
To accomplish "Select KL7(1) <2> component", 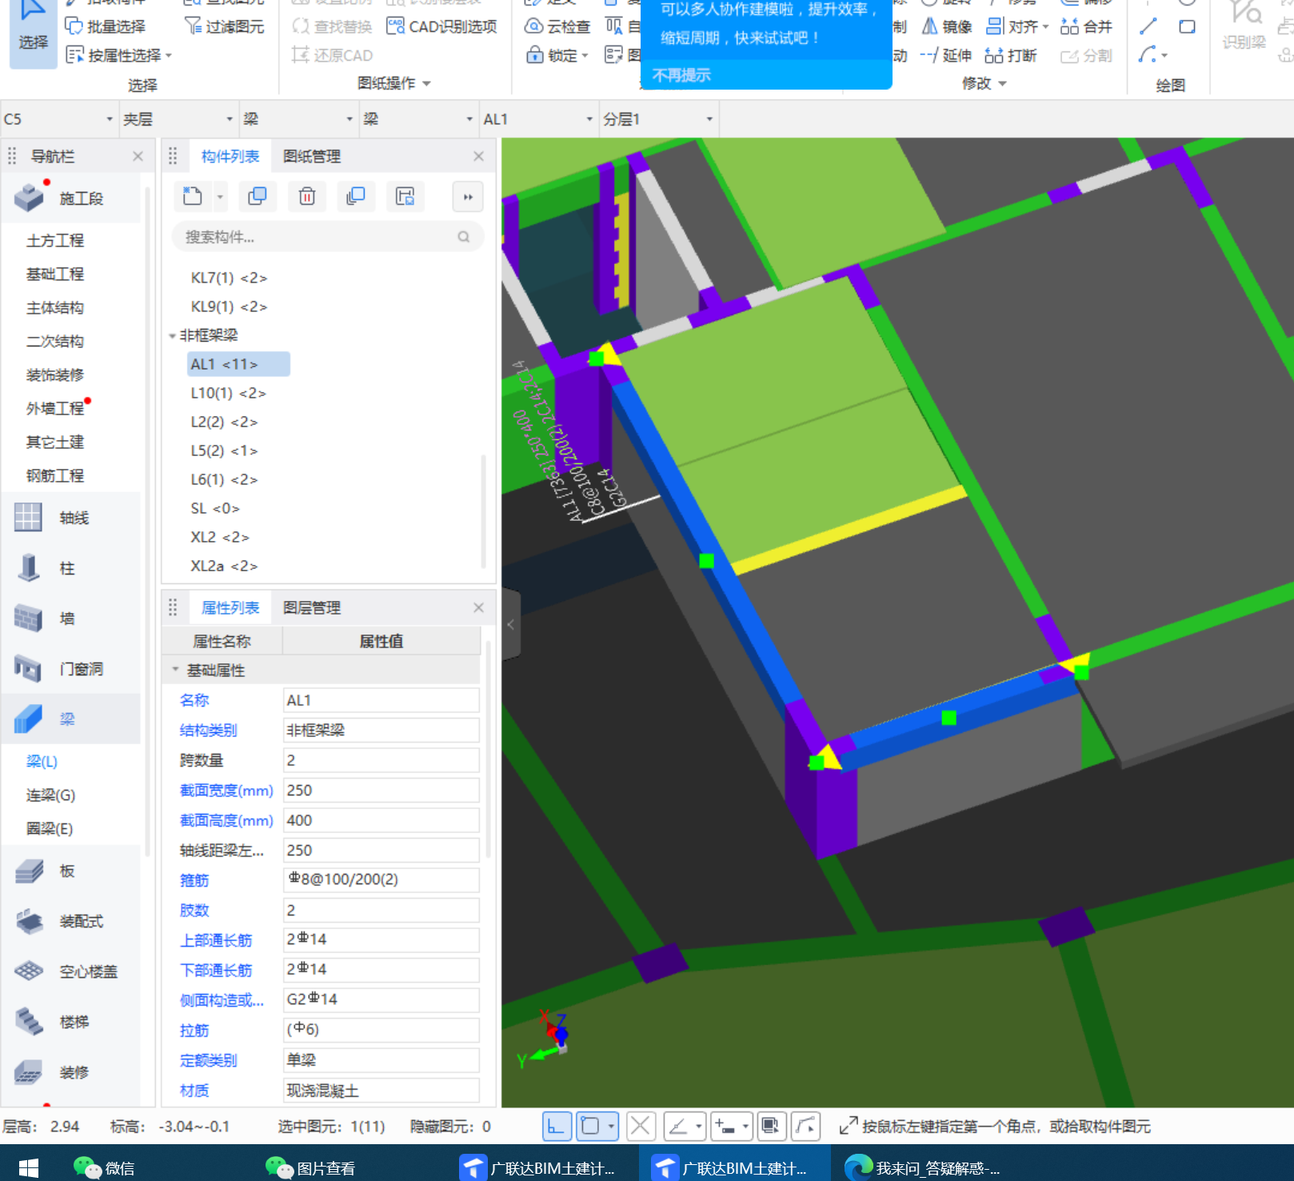I will point(229,278).
